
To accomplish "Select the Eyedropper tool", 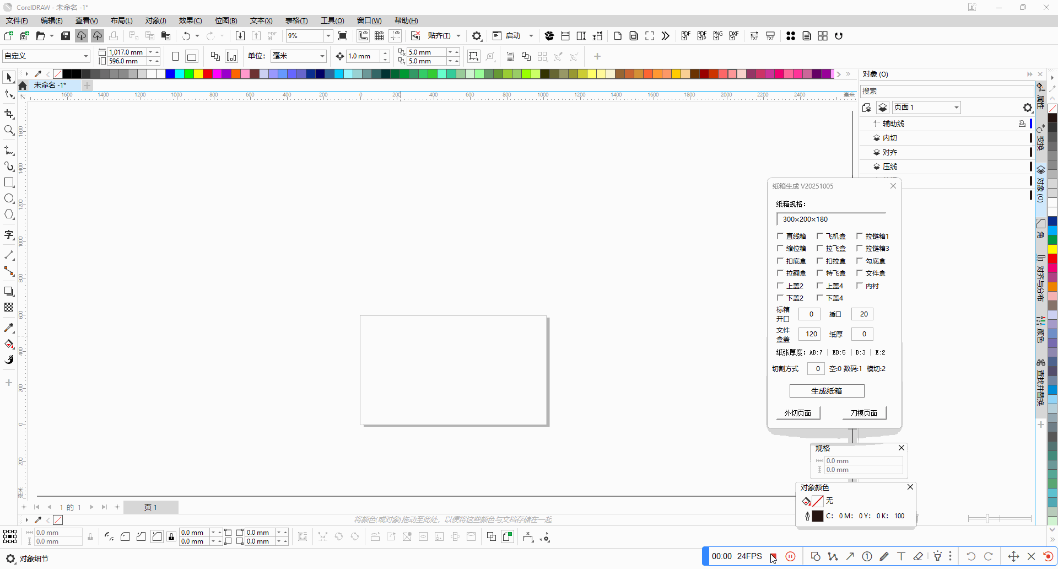I will coord(9,328).
